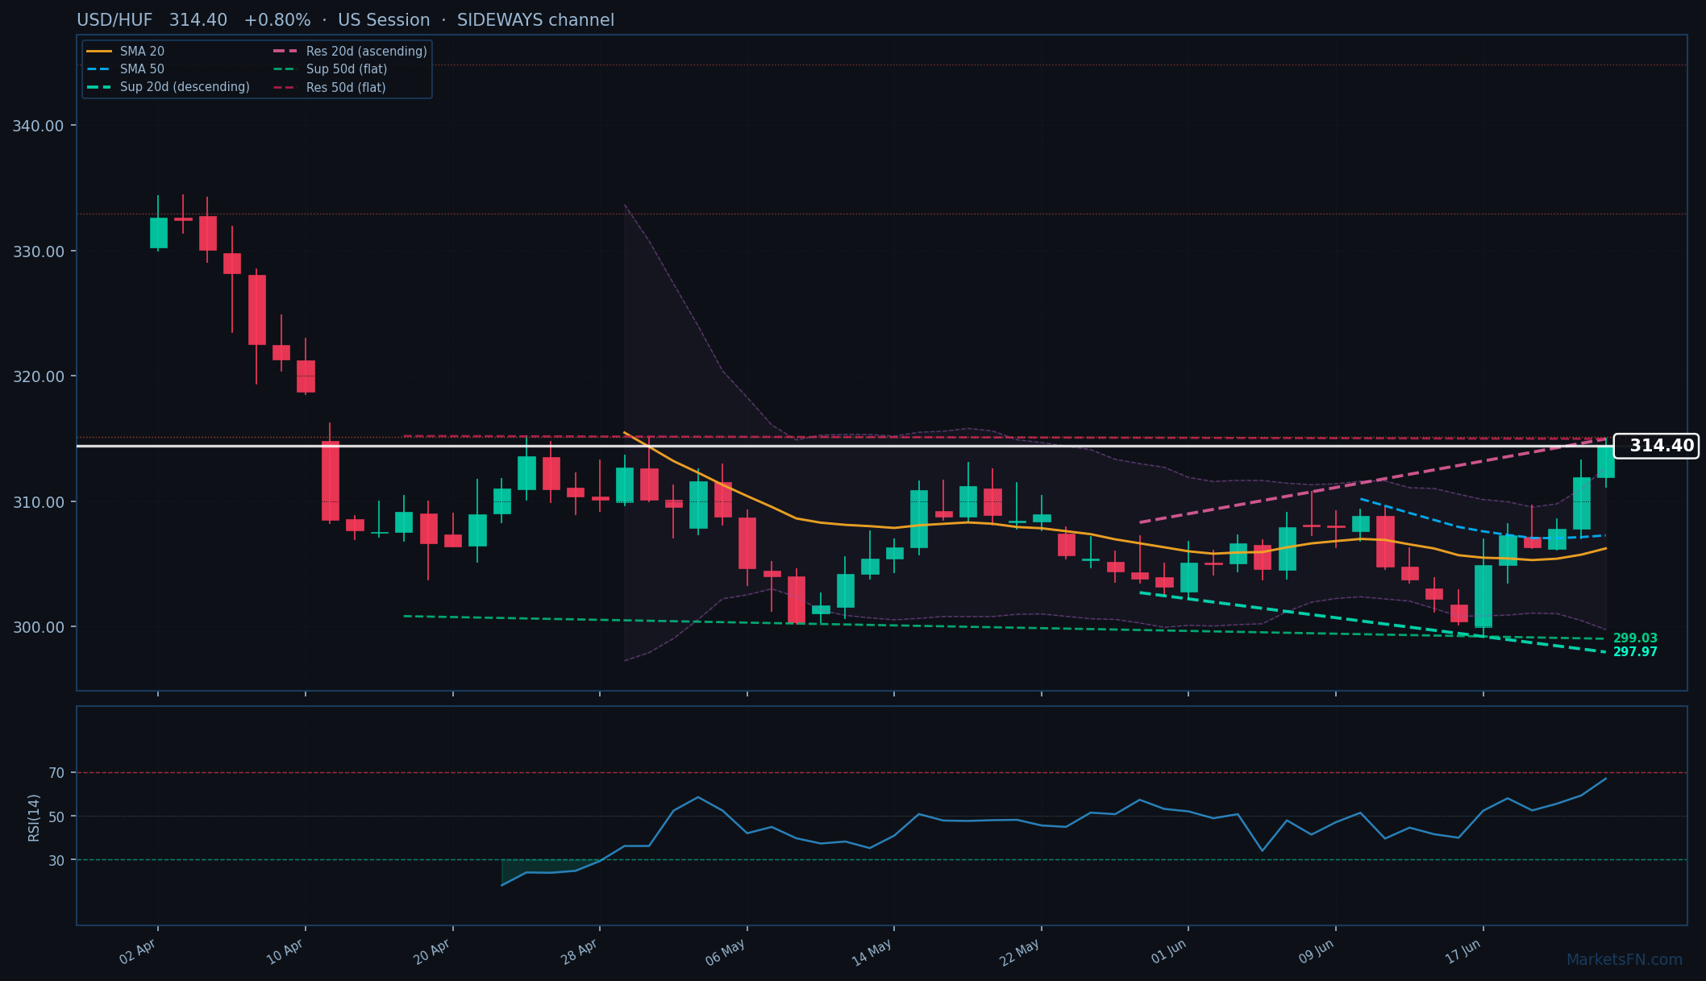Click the SMA 20 legend entry
Screen dimensions: 1706x981
coord(125,51)
